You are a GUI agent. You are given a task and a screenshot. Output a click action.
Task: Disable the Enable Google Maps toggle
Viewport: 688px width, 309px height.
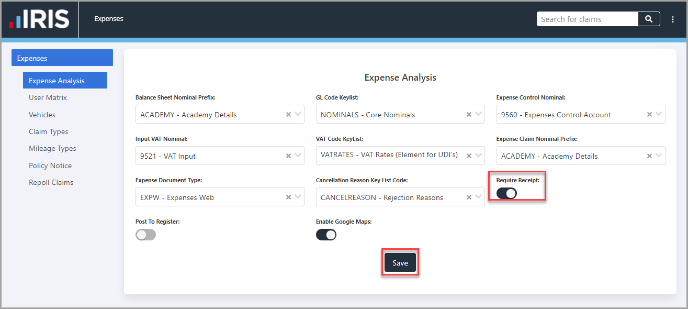point(326,235)
